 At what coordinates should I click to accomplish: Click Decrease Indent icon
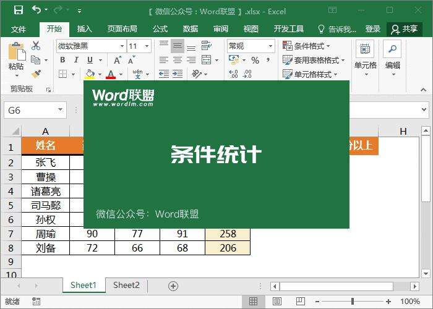(x=164, y=74)
